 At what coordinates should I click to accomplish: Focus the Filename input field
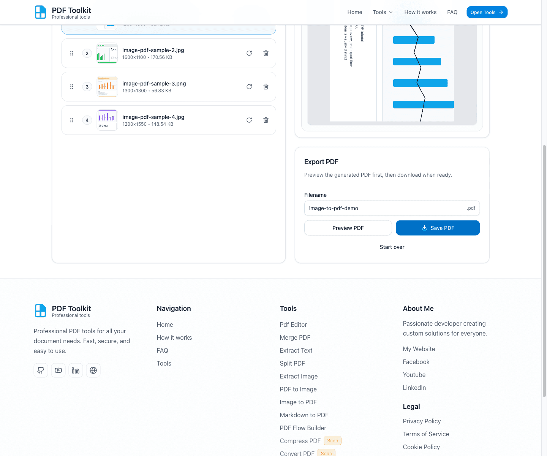pyautogui.click(x=386, y=208)
